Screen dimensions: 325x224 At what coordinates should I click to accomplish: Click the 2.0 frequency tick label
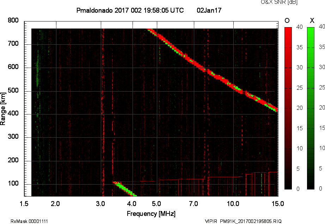[x=55, y=204]
